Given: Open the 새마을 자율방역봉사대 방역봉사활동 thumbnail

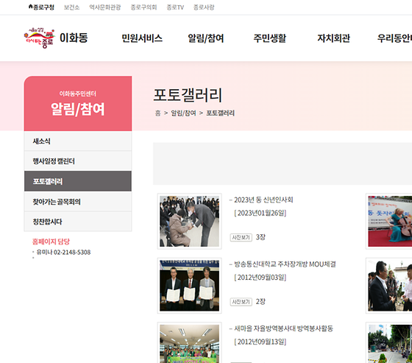Looking at the screenshot, I should (x=189, y=342).
